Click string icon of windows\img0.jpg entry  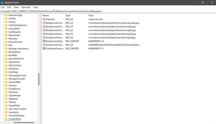pos(44,27)
